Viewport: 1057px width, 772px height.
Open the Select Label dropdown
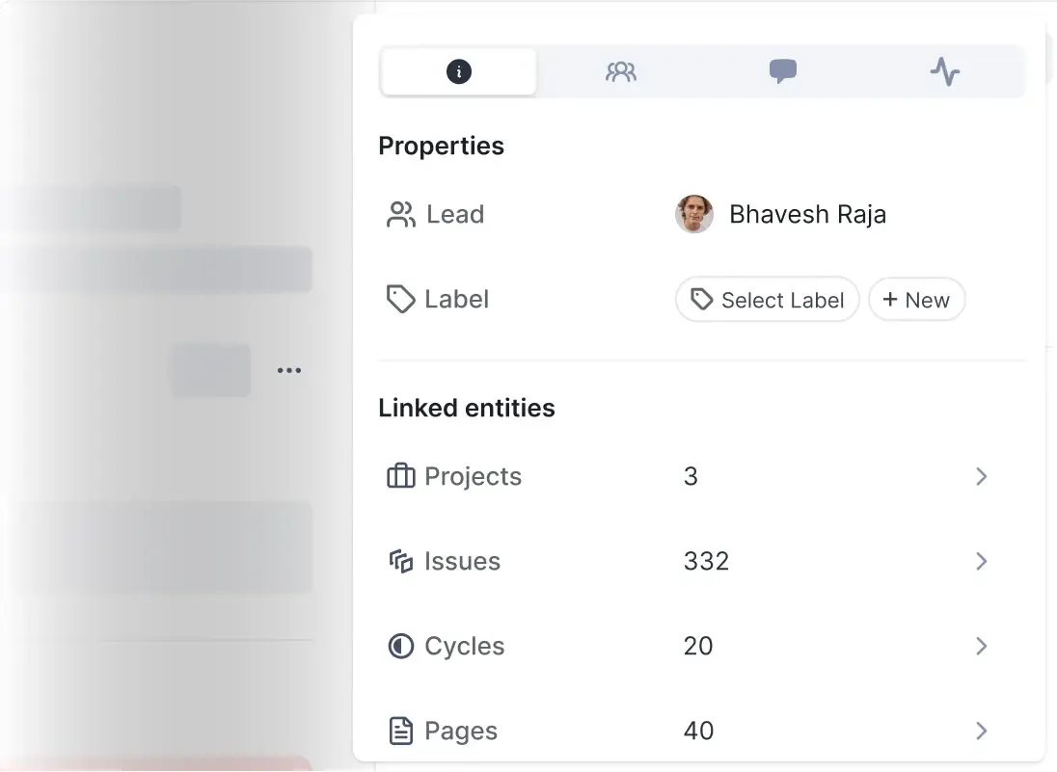click(x=767, y=300)
